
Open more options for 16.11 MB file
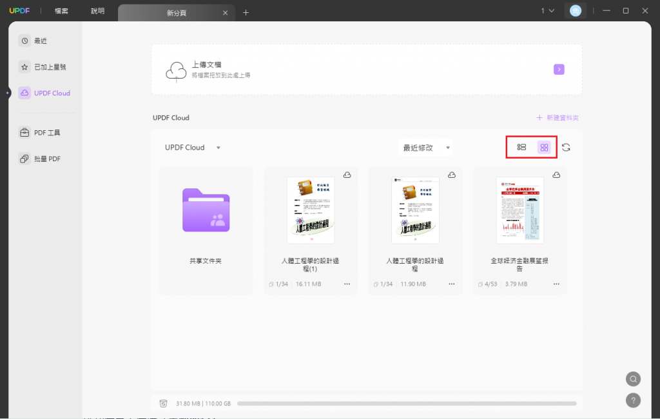(x=347, y=284)
